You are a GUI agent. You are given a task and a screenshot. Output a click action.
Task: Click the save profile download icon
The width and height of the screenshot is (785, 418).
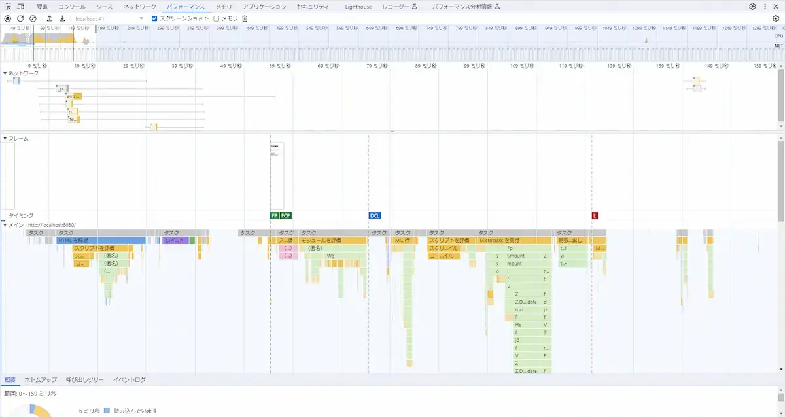pos(62,18)
